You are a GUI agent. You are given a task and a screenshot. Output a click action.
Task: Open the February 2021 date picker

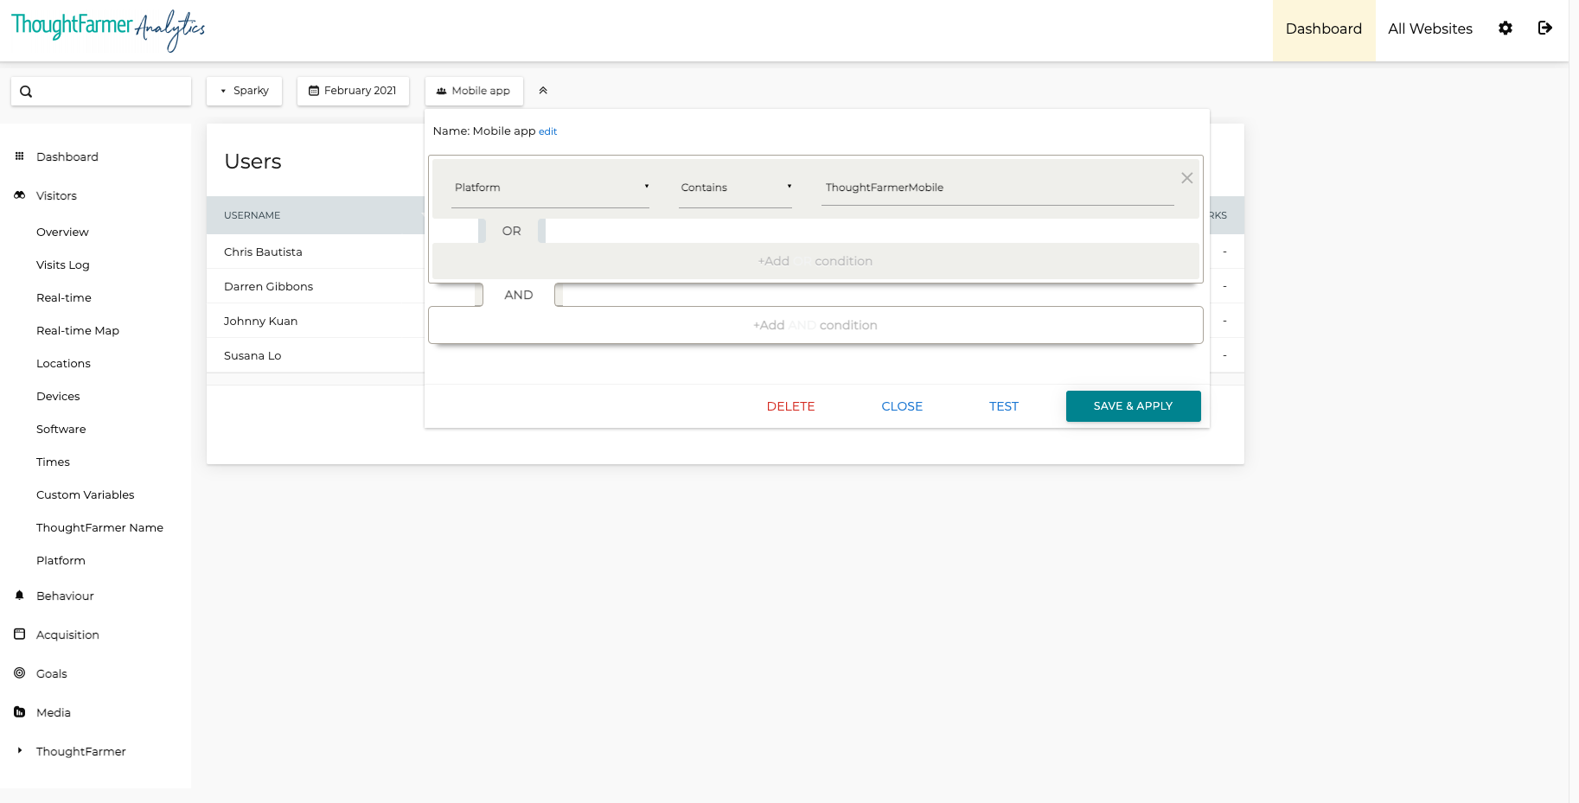[353, 91]
